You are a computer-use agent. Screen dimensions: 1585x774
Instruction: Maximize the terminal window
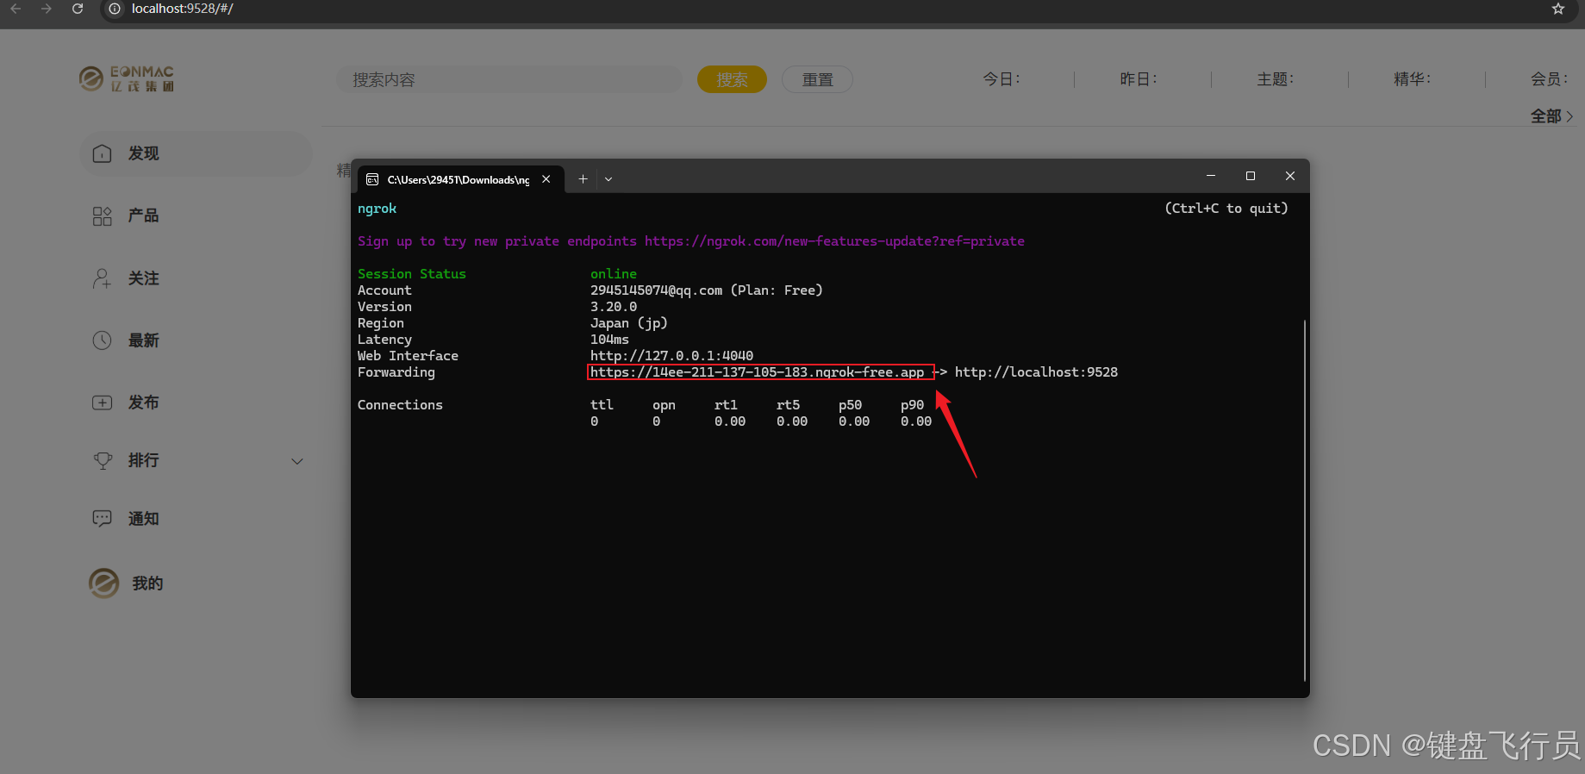[x=1251, y=176]
